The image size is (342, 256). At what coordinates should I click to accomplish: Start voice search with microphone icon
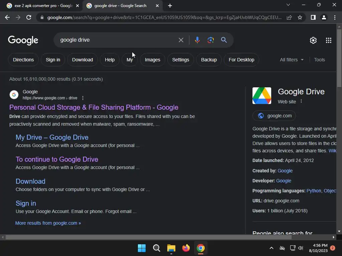(197, 40)
